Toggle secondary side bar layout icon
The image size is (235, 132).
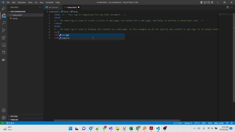tap(209, 2)
